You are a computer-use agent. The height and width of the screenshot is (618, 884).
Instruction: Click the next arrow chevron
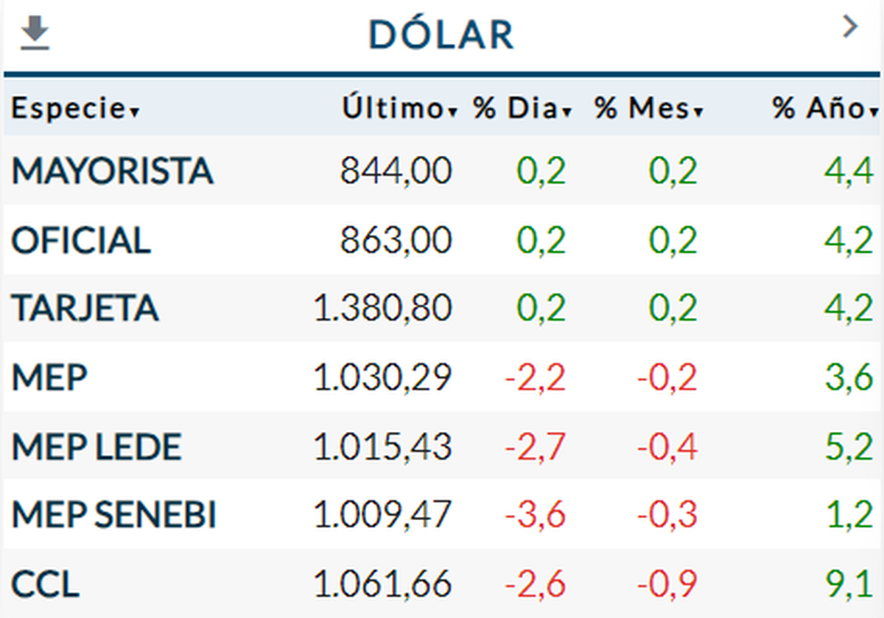(850, 28)
